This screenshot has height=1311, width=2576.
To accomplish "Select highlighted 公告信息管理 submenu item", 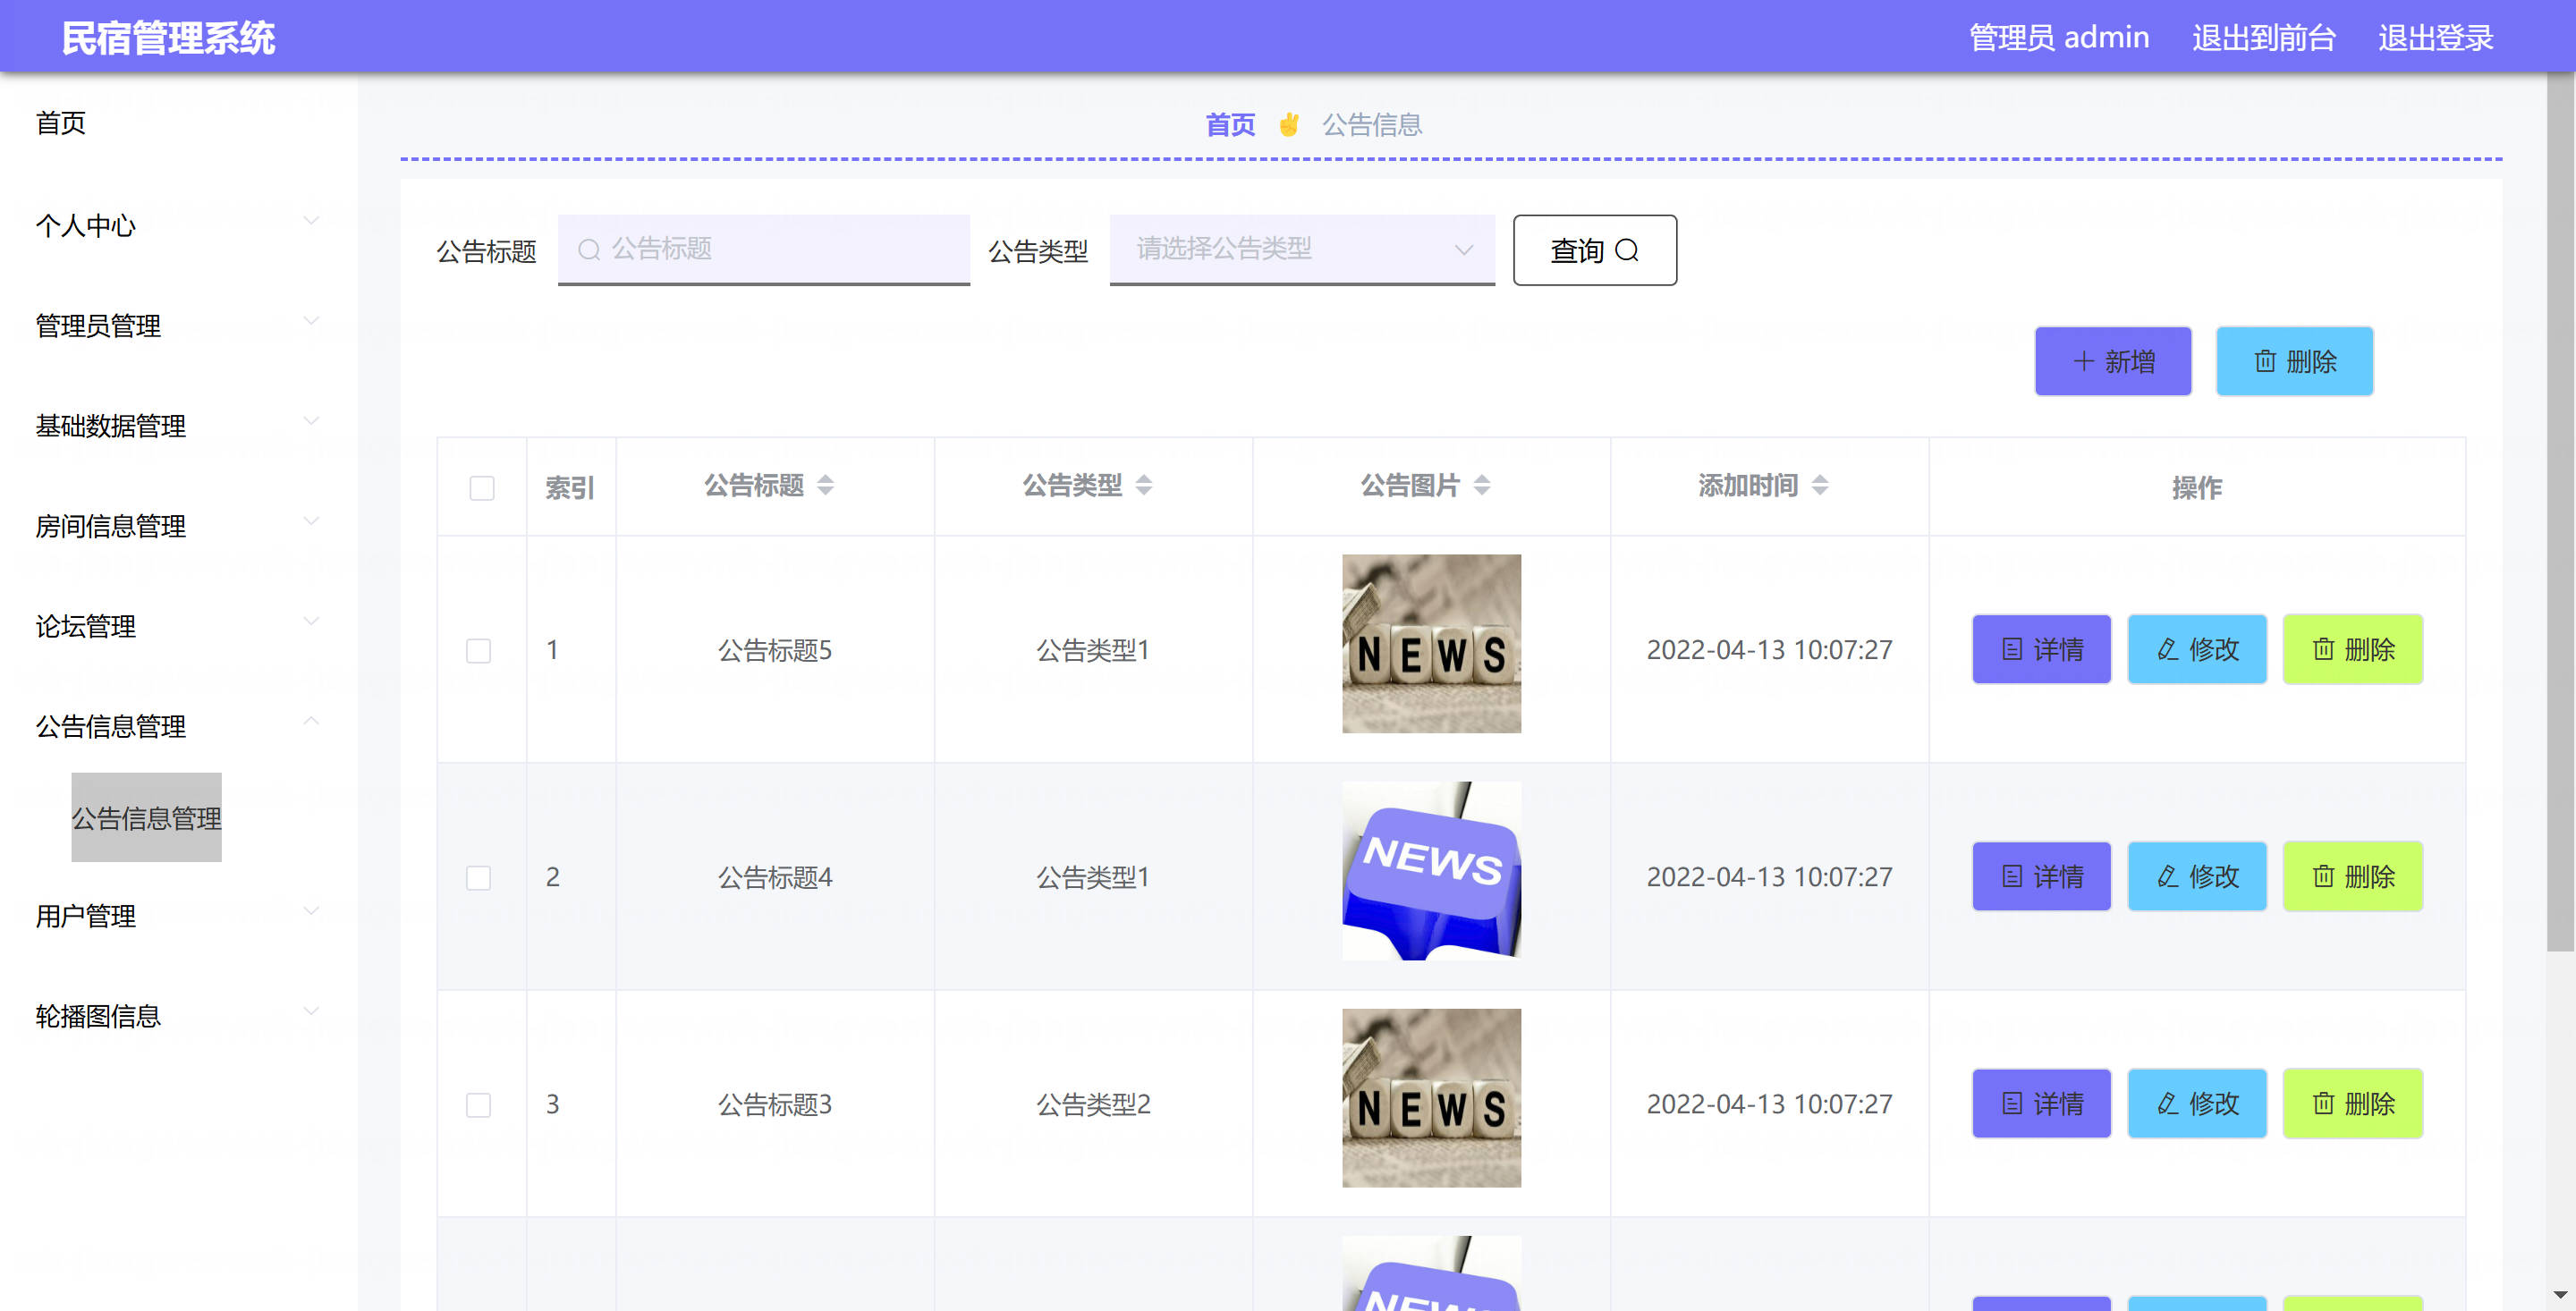I will (x=146, y=817).
